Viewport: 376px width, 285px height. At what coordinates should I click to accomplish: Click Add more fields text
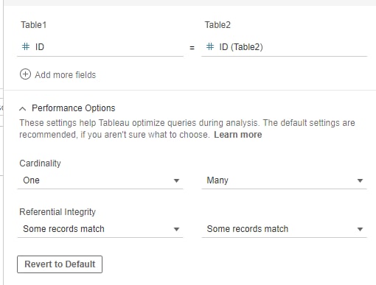[x=65, y=75]
